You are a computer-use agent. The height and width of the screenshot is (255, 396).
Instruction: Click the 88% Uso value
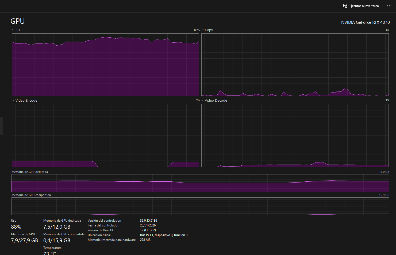coord(16,227)
